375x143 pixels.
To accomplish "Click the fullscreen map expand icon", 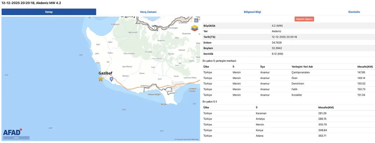I will (x=196, y=20).
